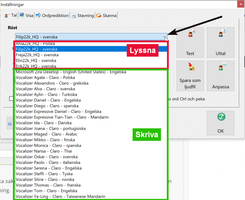Choose Vocalizer Monica - Claro - spanska
This screenshot has width=245, height=200.
tap(91, 146)
